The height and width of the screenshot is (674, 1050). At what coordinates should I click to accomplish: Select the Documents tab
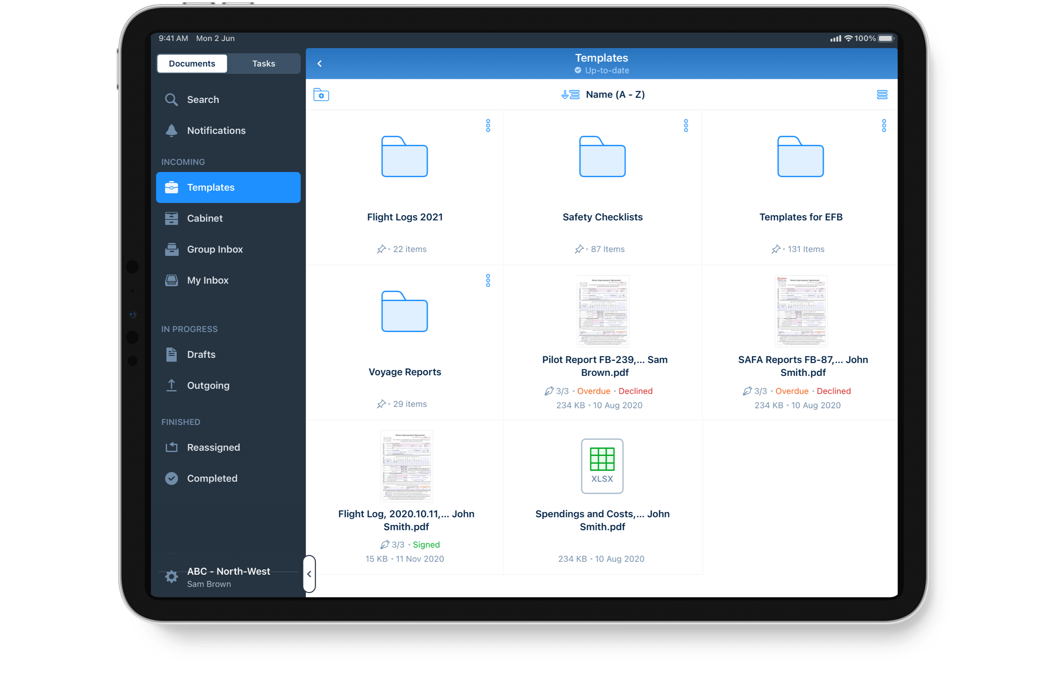192,63
